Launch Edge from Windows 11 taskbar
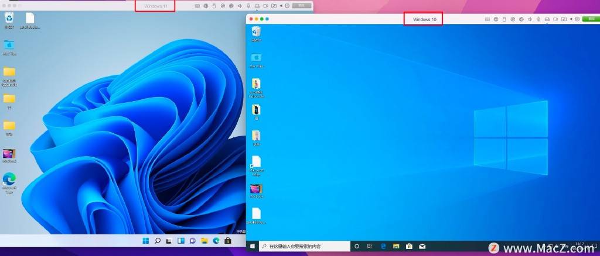This screenshot has height=256, width=600. click(216, 241)
